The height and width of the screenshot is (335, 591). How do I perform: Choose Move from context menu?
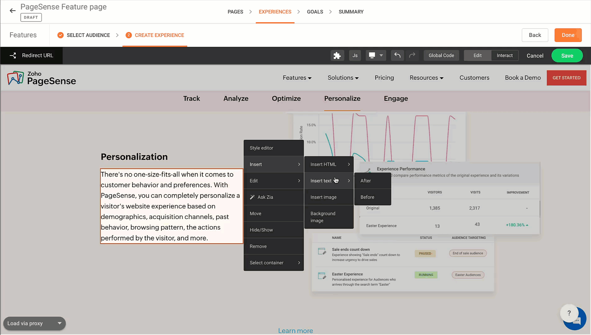click(274, 214)
